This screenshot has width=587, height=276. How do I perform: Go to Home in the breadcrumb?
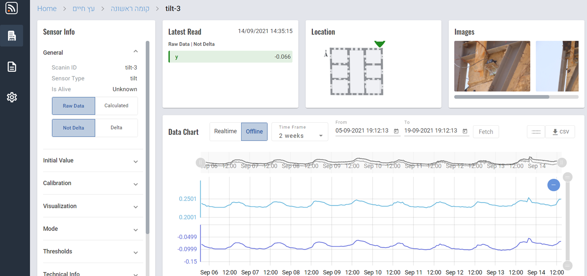point(47,9)
